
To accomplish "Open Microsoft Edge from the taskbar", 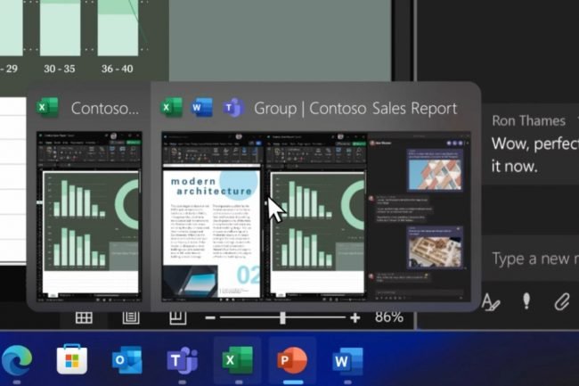I will (17, 361).
